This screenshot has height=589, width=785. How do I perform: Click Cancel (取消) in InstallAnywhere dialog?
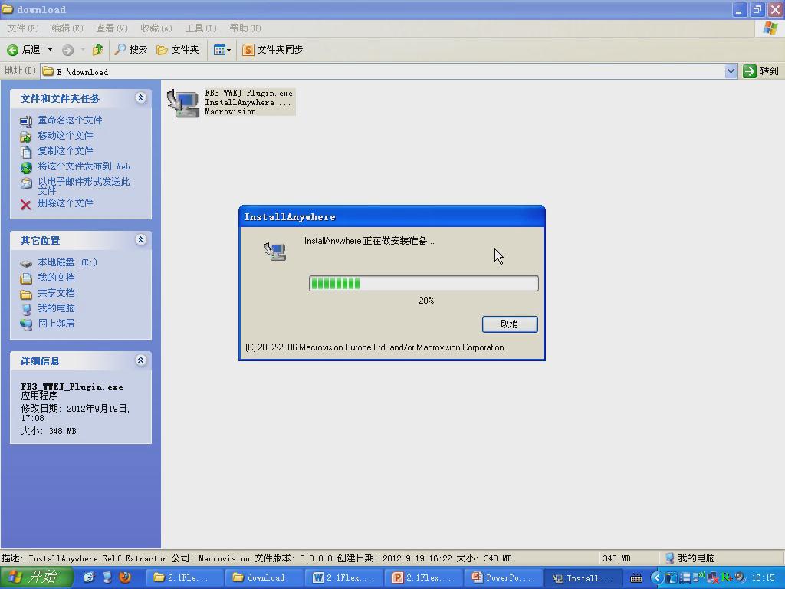pyautogui.click(x=510, y=324)
